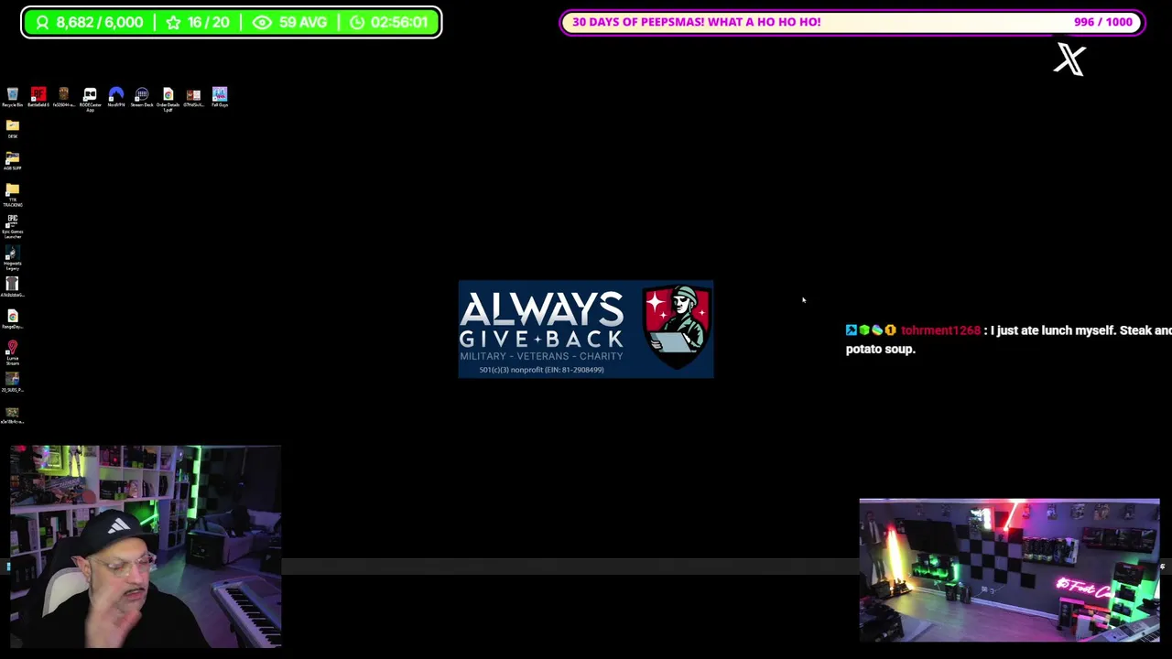The width and height of the screenshot is (1172, 659).
Task: Click the follower count 8,682 / 6,000
Action: (89, 22)
